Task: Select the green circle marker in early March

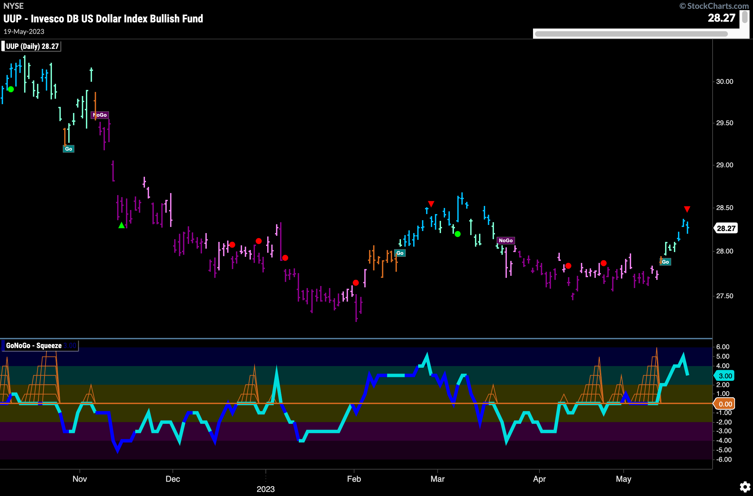Action: coord(458,234)
